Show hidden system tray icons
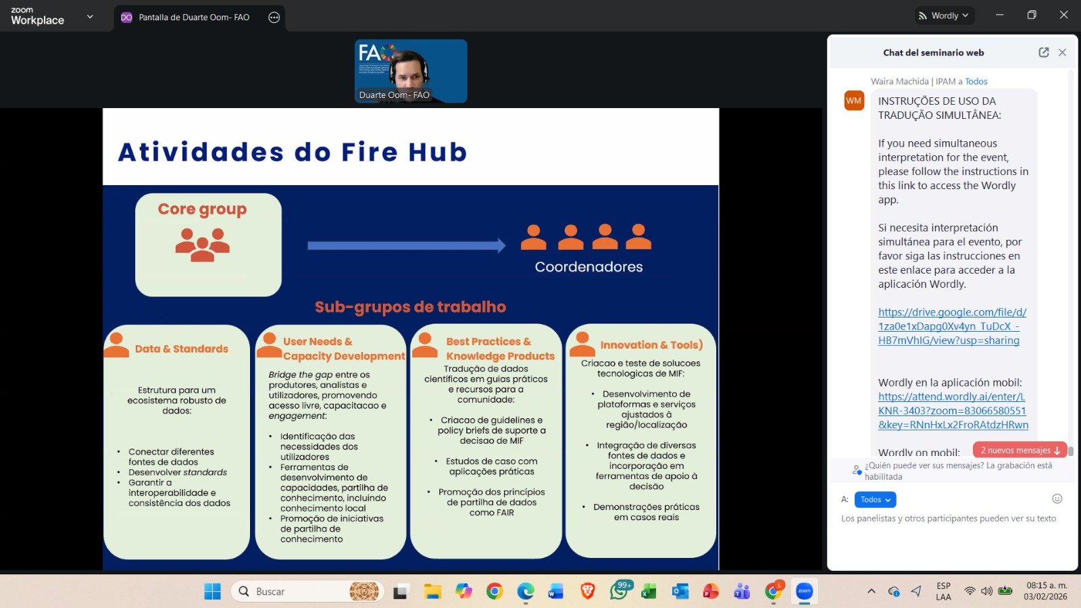 point(871,591)
